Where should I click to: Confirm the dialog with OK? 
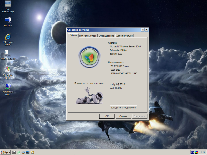pyautogui.click(x=107, y=116)
